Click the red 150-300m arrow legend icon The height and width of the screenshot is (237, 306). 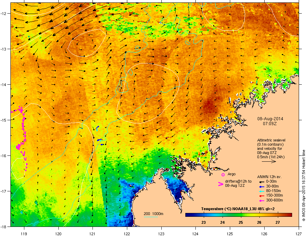pos(262,196)
